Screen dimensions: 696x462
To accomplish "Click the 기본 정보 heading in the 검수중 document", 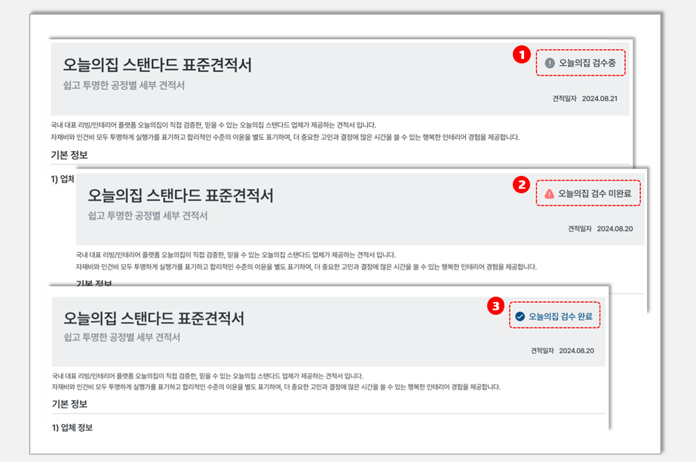I will (x=69, y=155).
